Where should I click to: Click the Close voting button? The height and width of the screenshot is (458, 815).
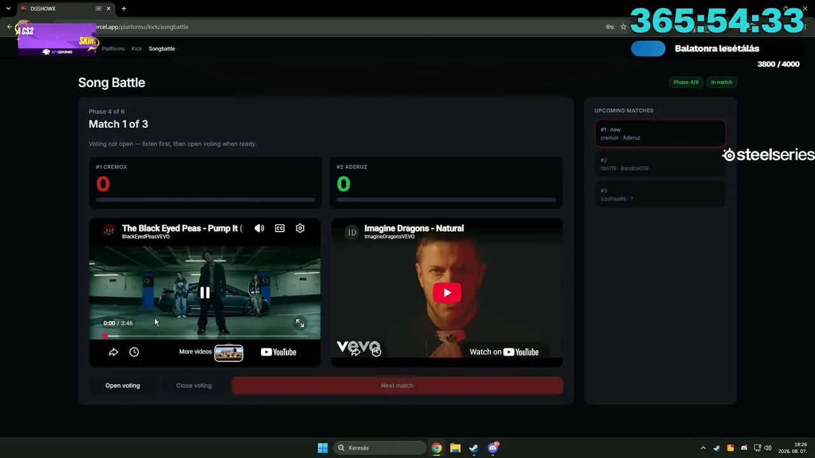194,385
